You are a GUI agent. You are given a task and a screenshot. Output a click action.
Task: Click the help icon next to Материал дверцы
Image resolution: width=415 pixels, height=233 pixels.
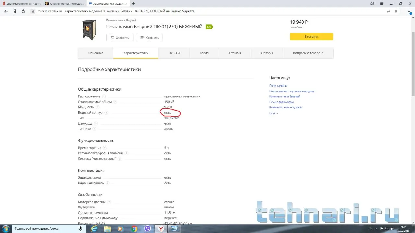[109, 202]
